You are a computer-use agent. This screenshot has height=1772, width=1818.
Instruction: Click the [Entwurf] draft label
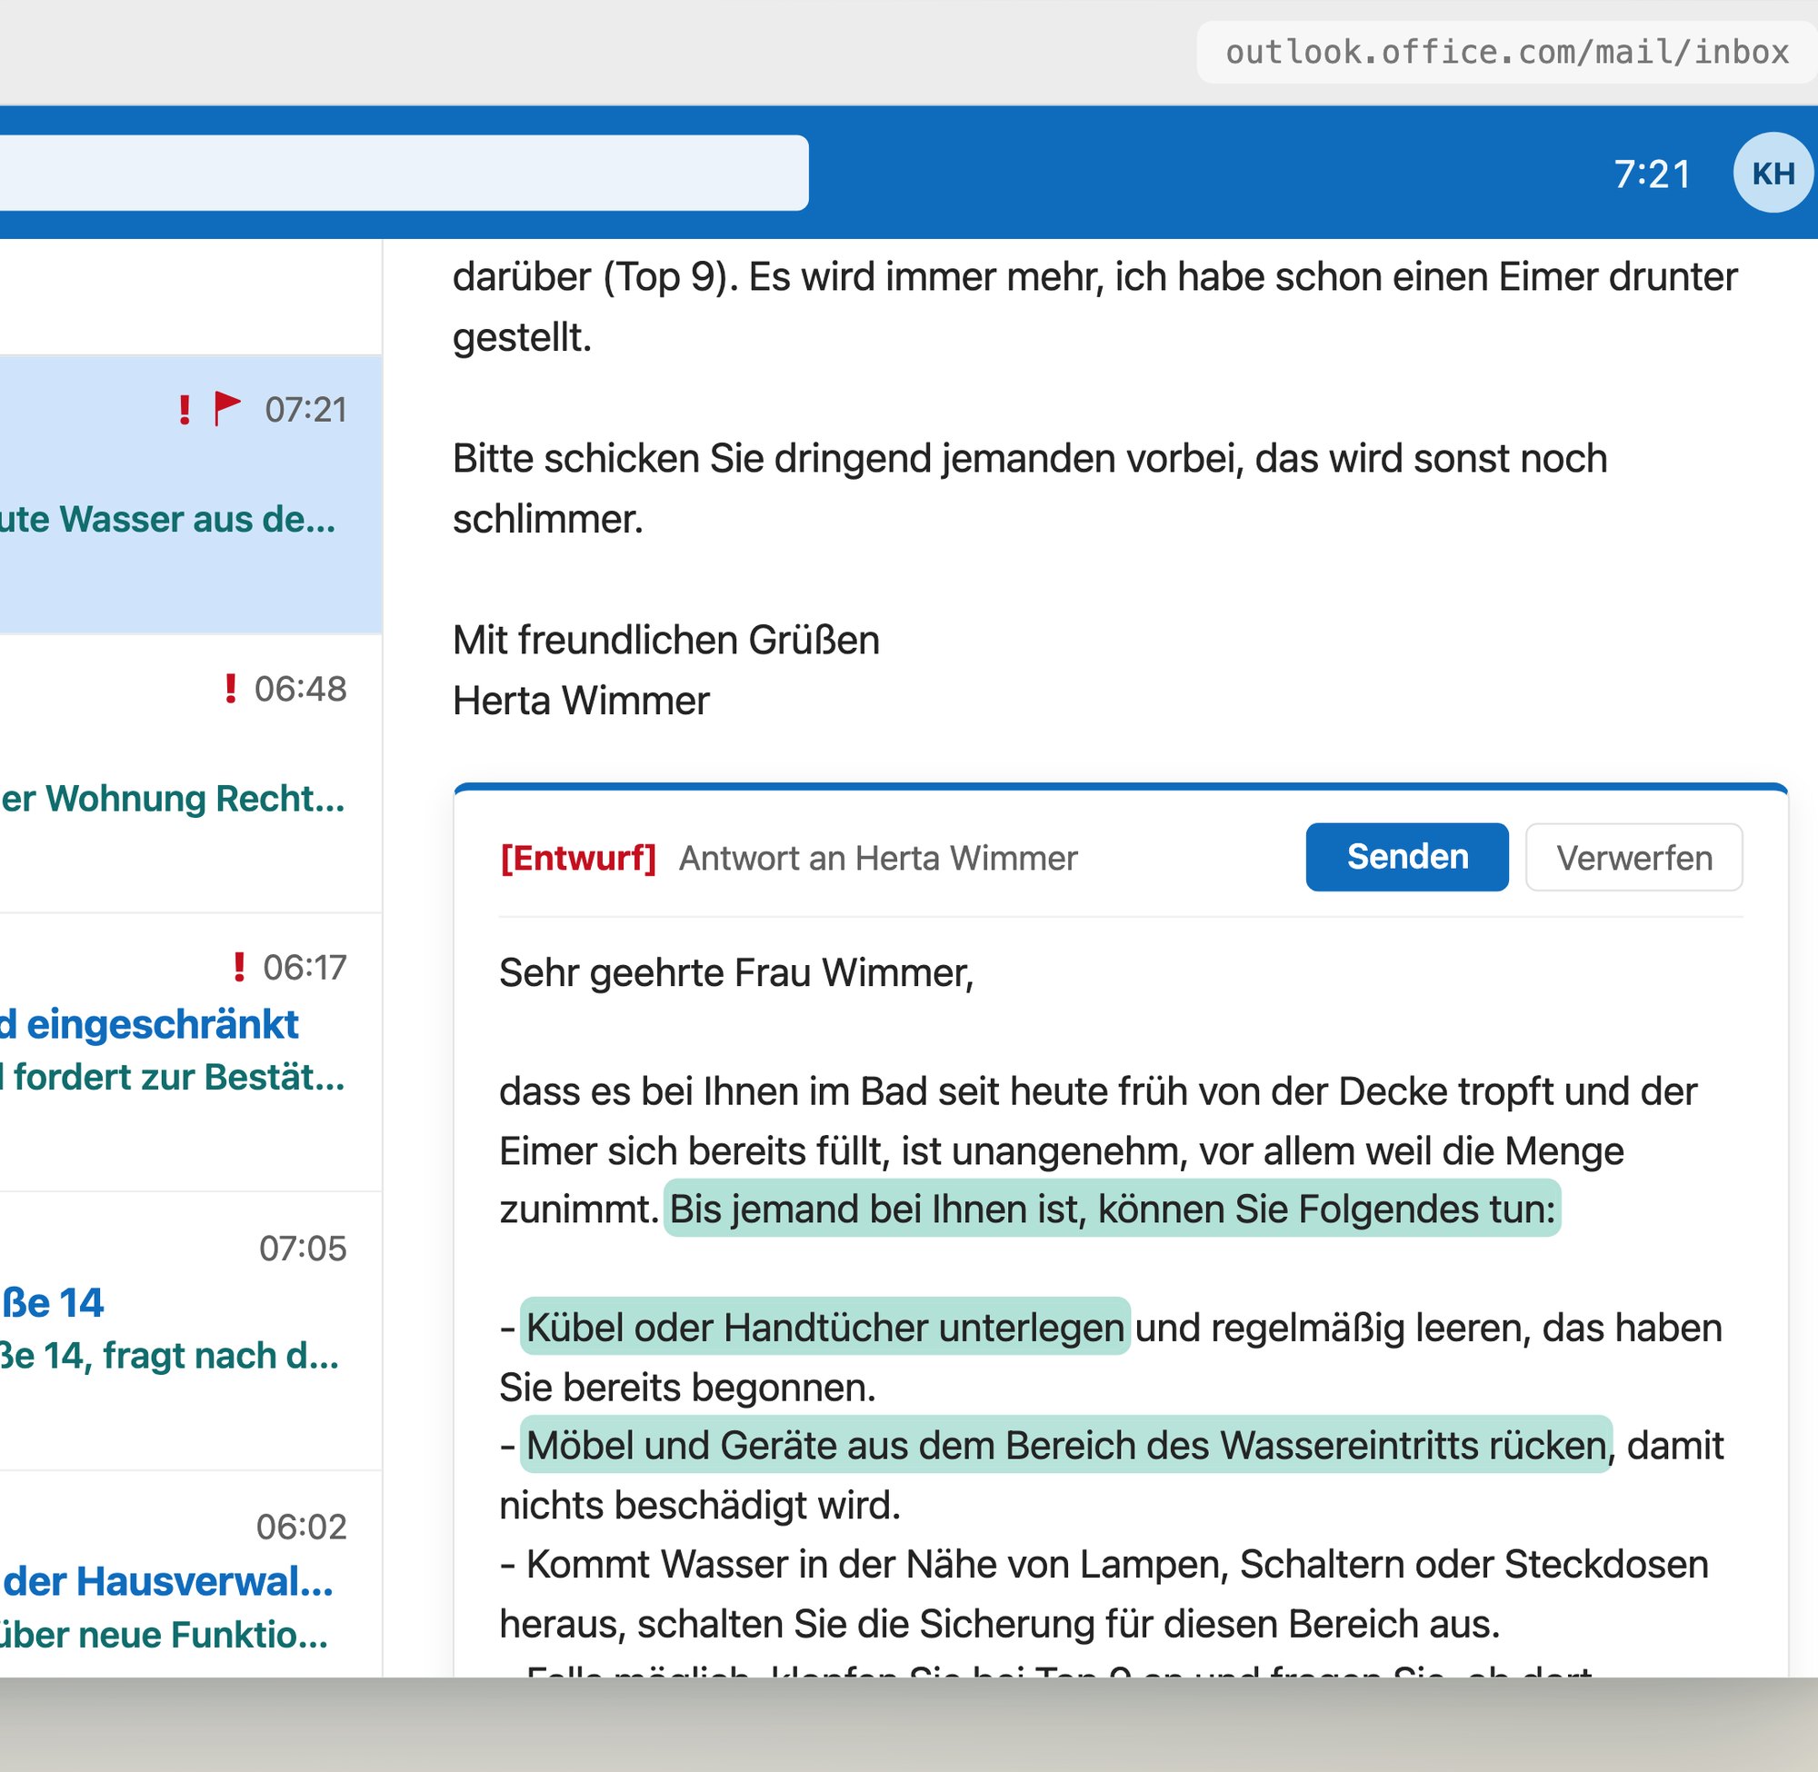[x=578, y=858]
